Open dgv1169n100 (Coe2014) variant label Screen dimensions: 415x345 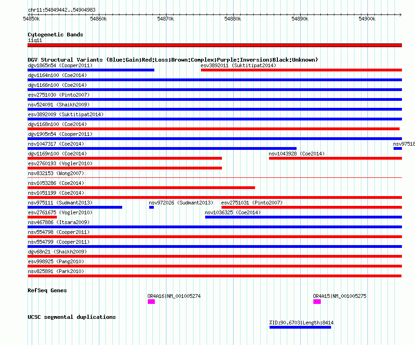coord(57,154)
